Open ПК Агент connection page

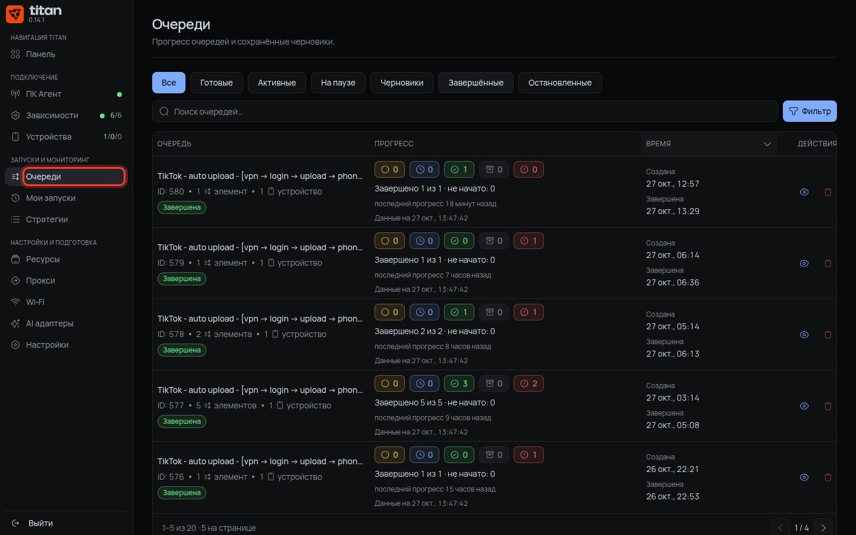point(66,94)
